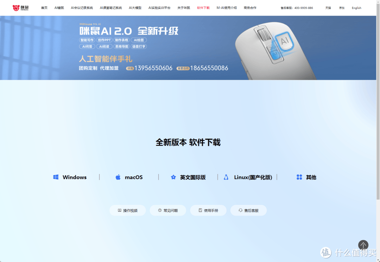Switch site language to English
The height and width of the screenshot is (262, 380).
pos(356,8)
